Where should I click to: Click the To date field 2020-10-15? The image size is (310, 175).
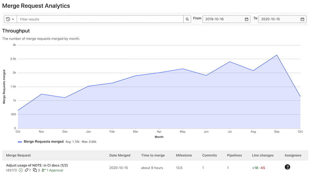click(282, 19)
